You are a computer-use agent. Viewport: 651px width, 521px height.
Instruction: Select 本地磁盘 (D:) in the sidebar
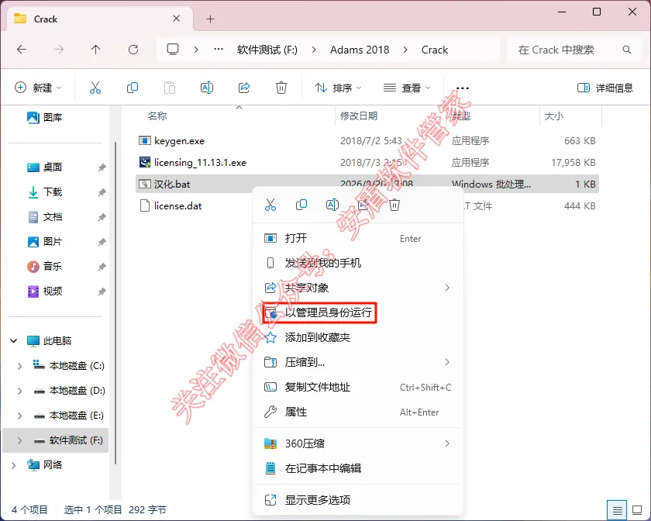[x=77, y=391]
